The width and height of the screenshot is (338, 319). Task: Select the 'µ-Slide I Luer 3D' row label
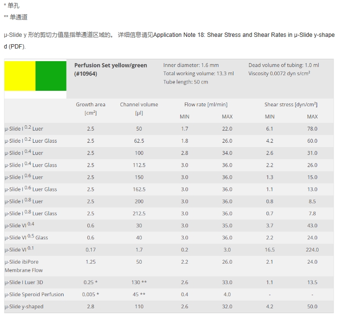pyautogui.click(x=24, y=283)
